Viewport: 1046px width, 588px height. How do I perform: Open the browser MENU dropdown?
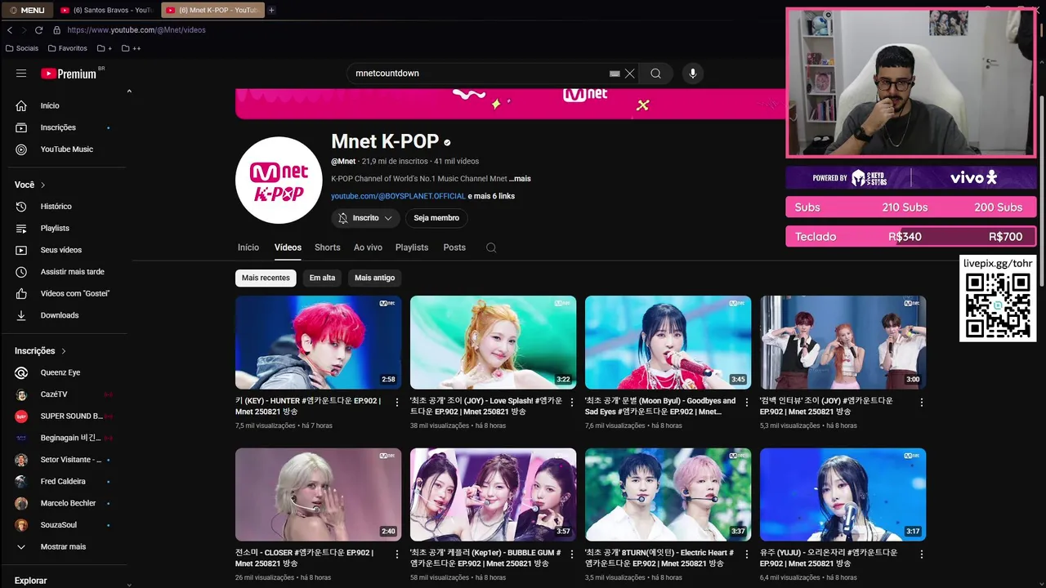tap(27, 10)
